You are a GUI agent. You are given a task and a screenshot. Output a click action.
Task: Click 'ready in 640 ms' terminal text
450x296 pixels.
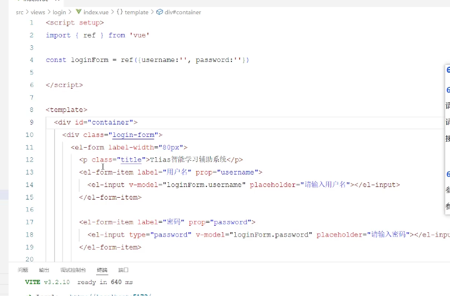(x=105, y=282)
